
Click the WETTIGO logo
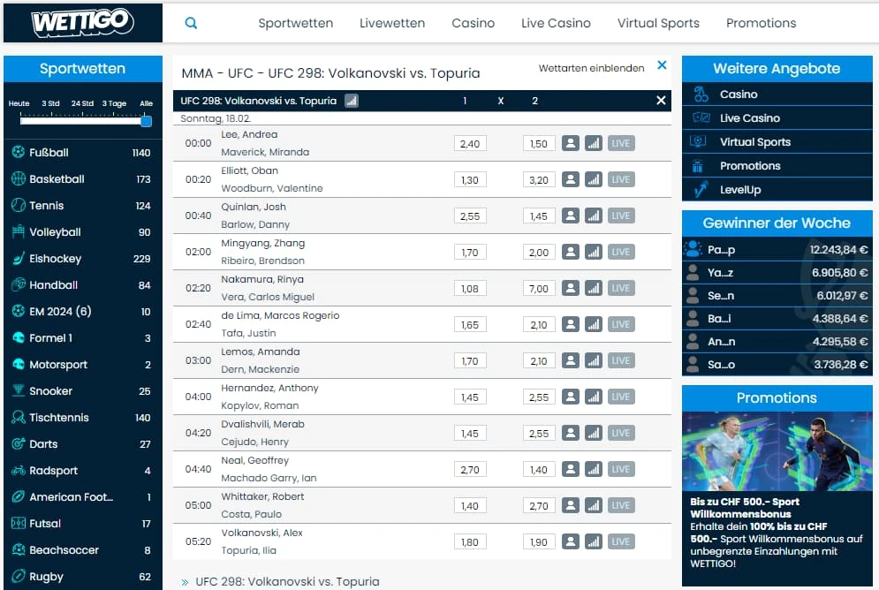(83, 22)
